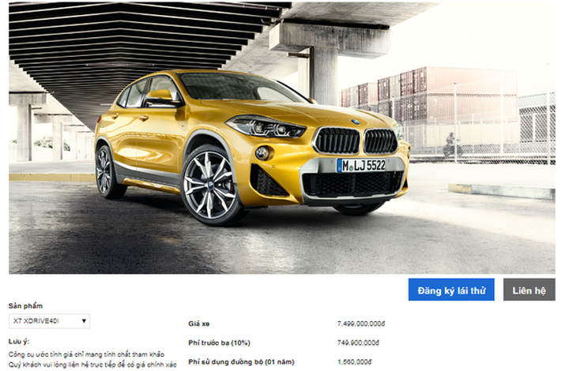
Task: Click the 749,900,000đ registration fee value
Action: (x=358, y=343)
